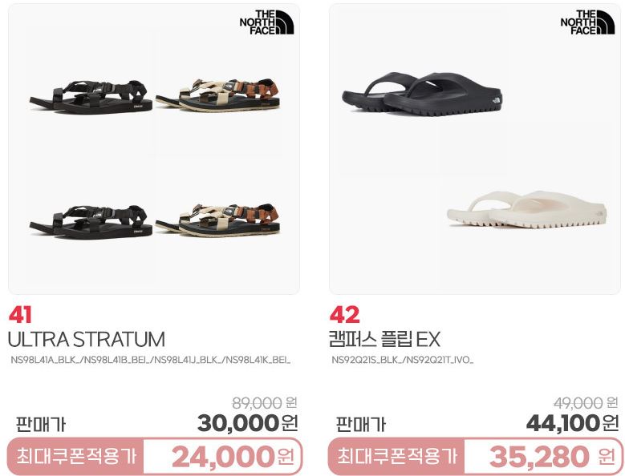
Task: Click the red ranking number 41
Action: pyautogui.click(x=20, y=315)
